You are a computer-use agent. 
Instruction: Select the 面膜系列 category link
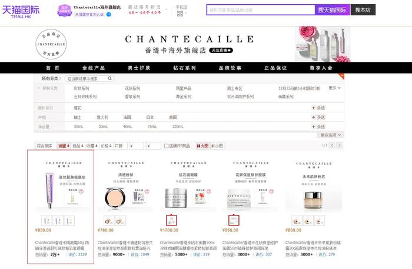[285, 97]
